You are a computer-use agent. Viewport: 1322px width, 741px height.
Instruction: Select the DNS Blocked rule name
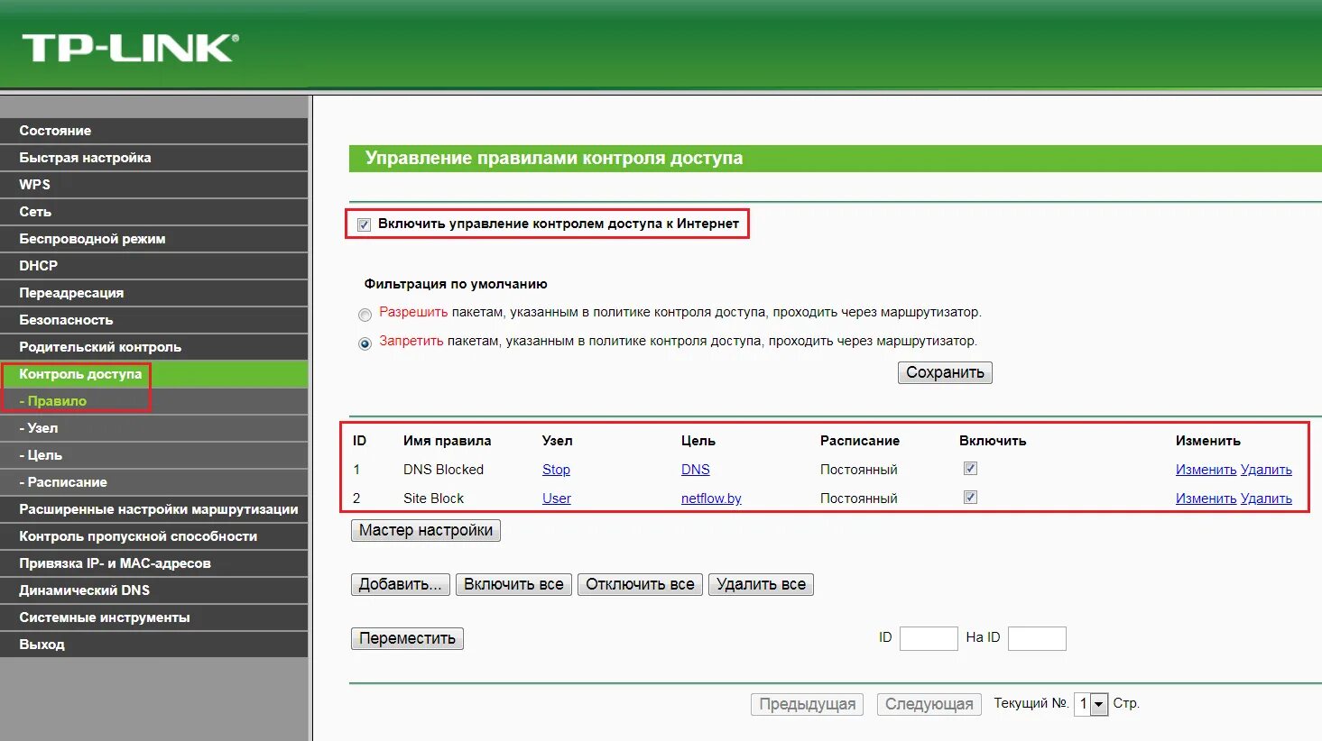coord(443,470)
